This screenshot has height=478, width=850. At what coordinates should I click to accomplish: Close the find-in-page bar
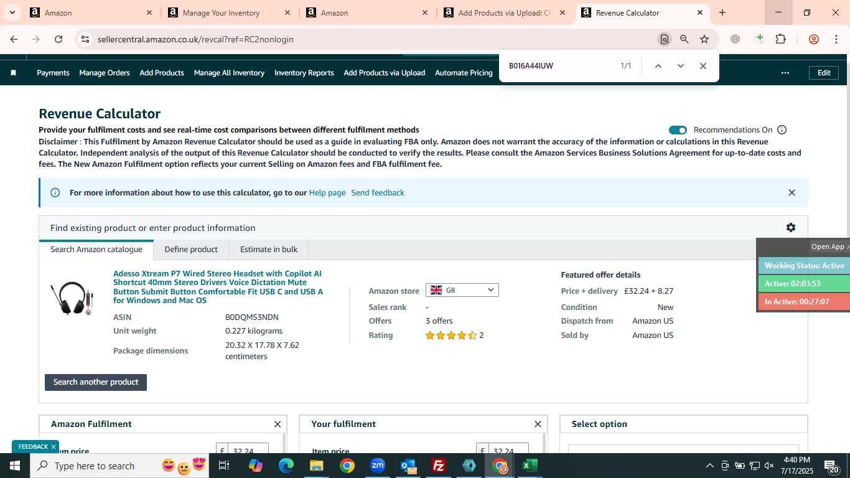pyautogui.click(x=703, y=66)
